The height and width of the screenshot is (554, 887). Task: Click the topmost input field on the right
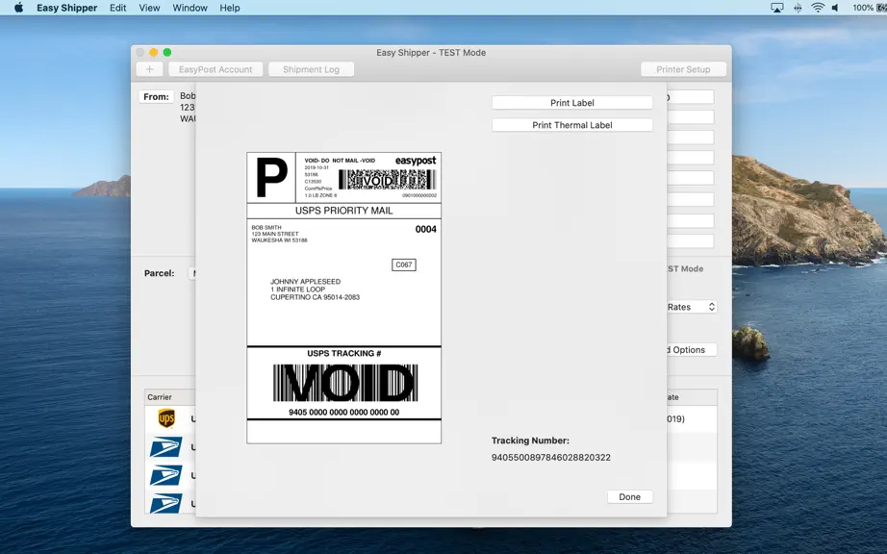point(690,97)
